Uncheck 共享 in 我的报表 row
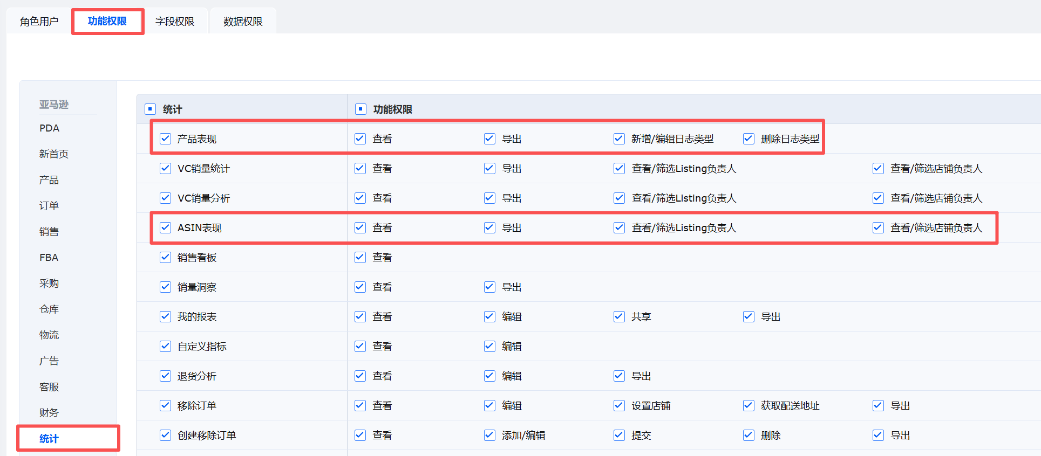This screenshot has width=1041, height=456. 619,317
